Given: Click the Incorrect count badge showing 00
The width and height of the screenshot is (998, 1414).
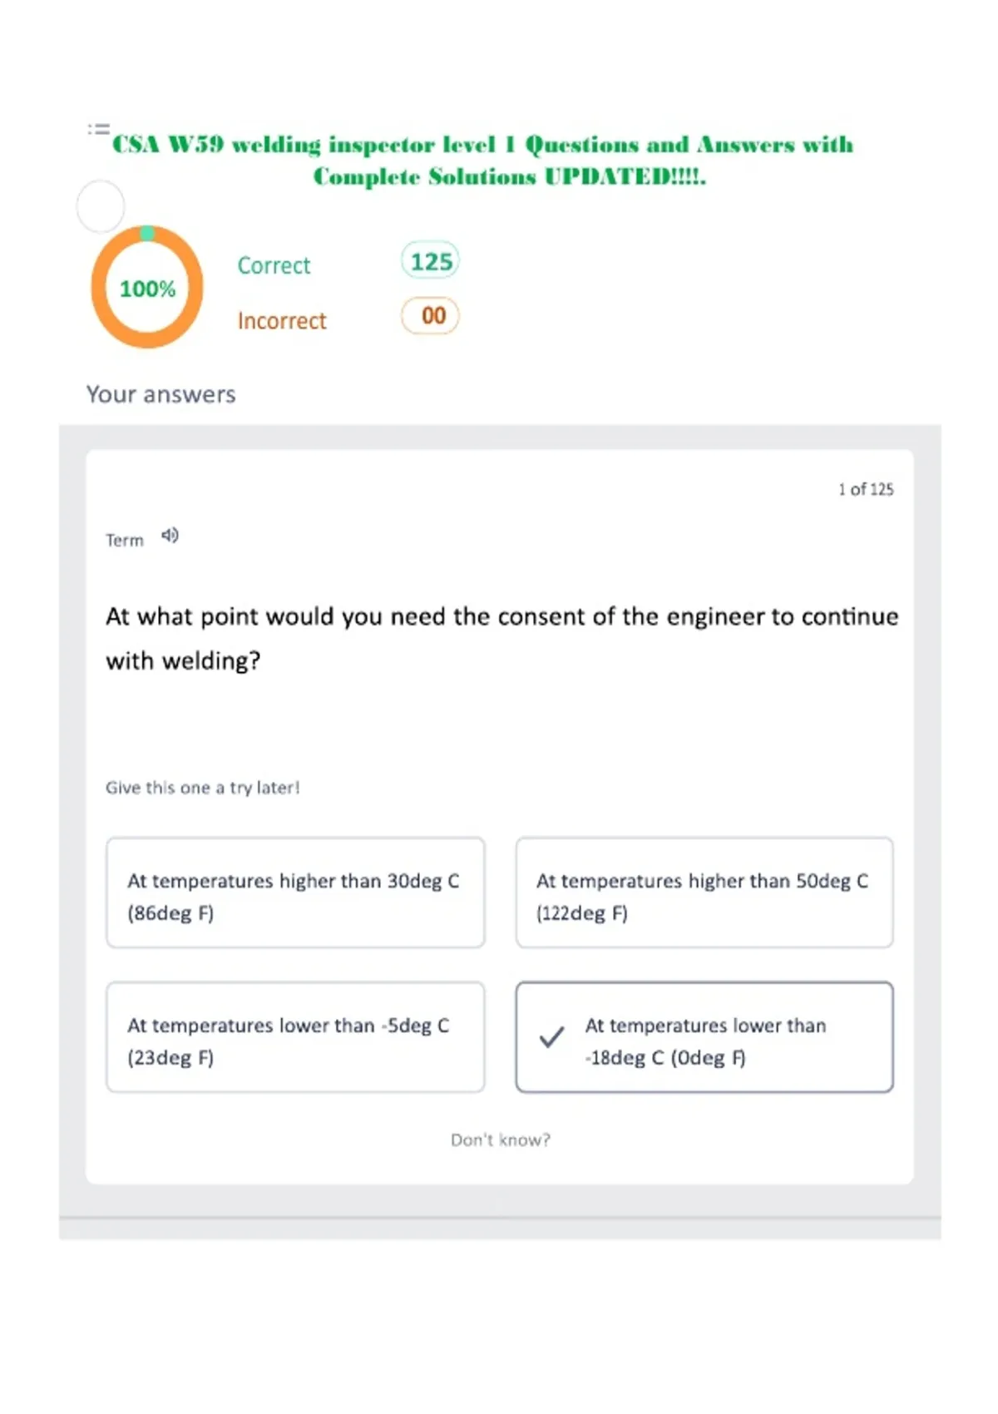Looking at the screenshot, I should (430, 315).
